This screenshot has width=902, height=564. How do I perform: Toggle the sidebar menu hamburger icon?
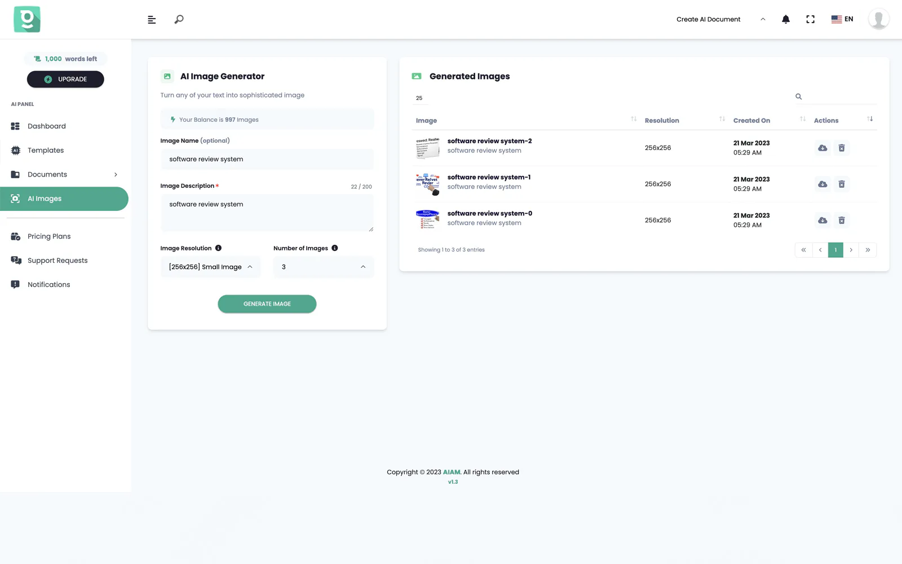click(x=152, y=20)
